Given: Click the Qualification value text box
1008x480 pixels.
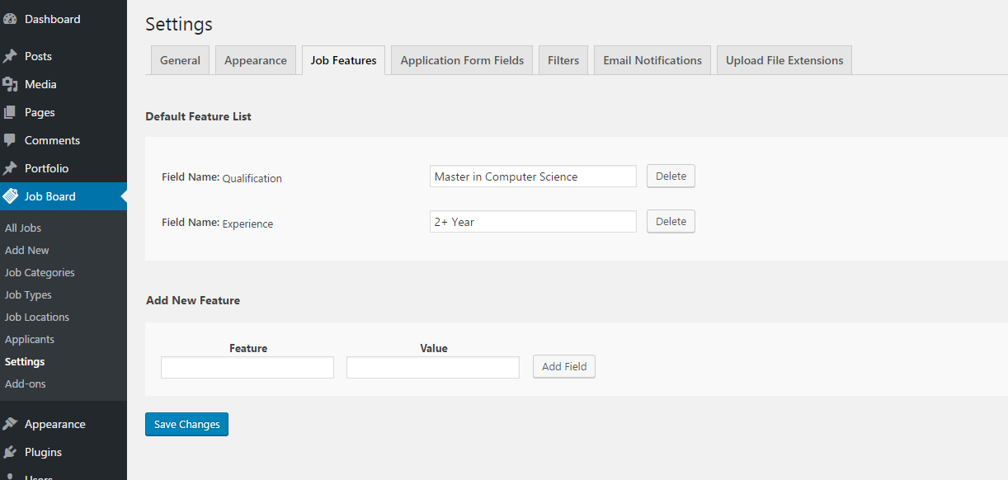Looking at the screenshot, I should 533,176.
